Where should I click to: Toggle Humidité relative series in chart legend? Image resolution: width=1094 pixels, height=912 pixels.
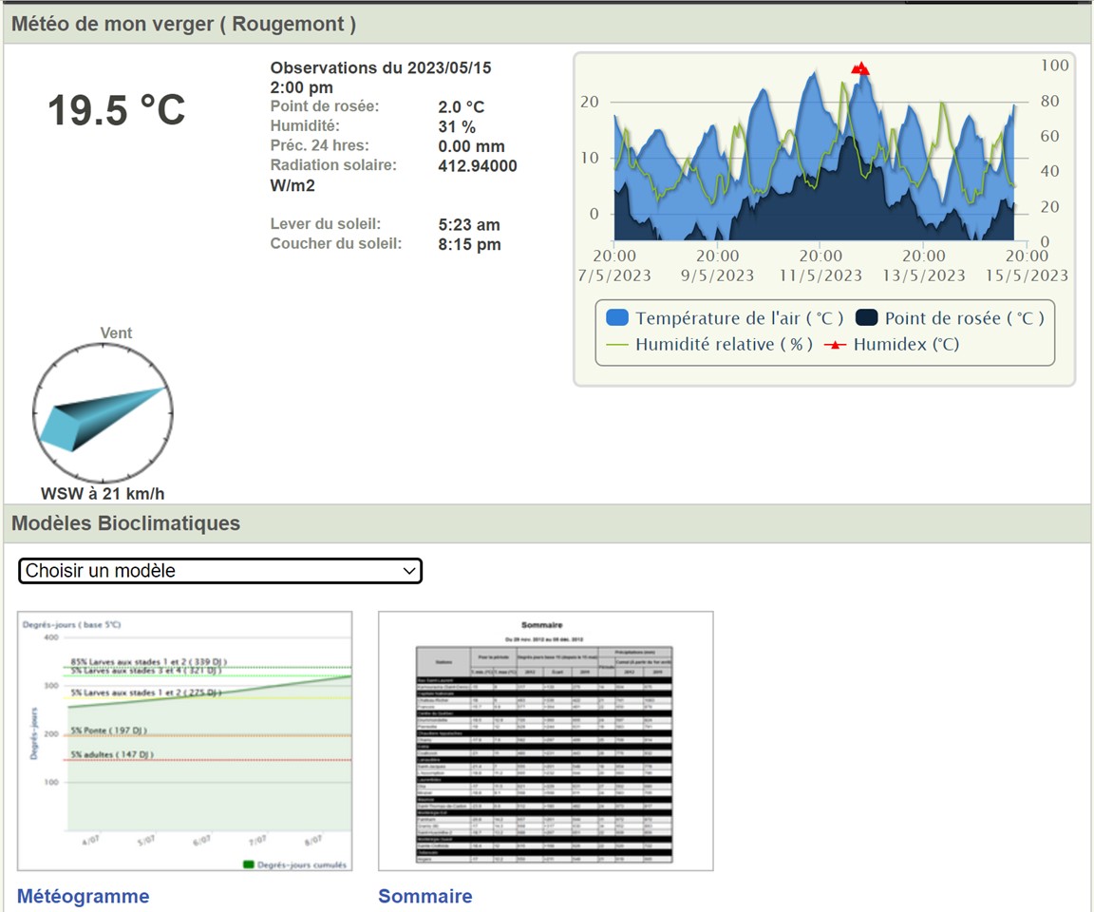tap(724, 344)
